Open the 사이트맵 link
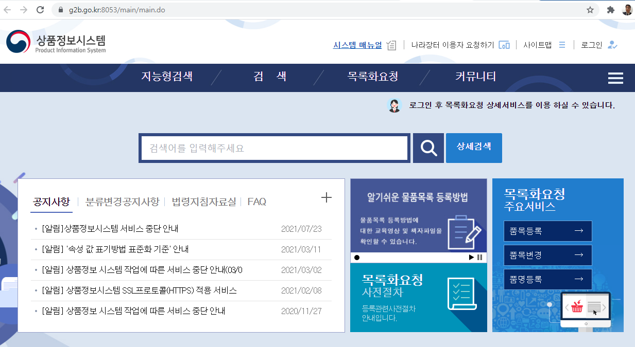 coord(537,45)
